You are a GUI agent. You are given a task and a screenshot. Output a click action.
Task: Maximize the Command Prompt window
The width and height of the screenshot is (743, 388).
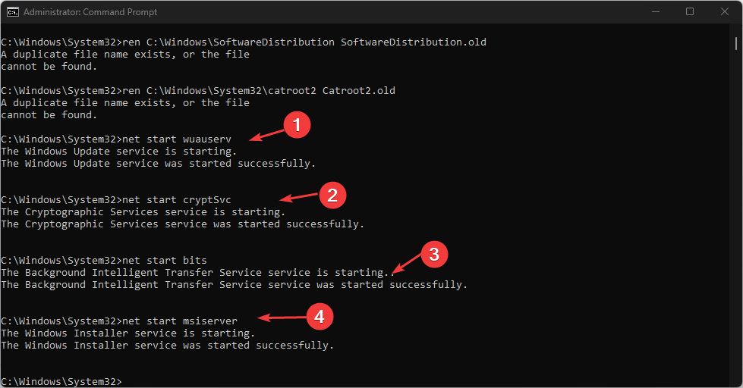690,12
